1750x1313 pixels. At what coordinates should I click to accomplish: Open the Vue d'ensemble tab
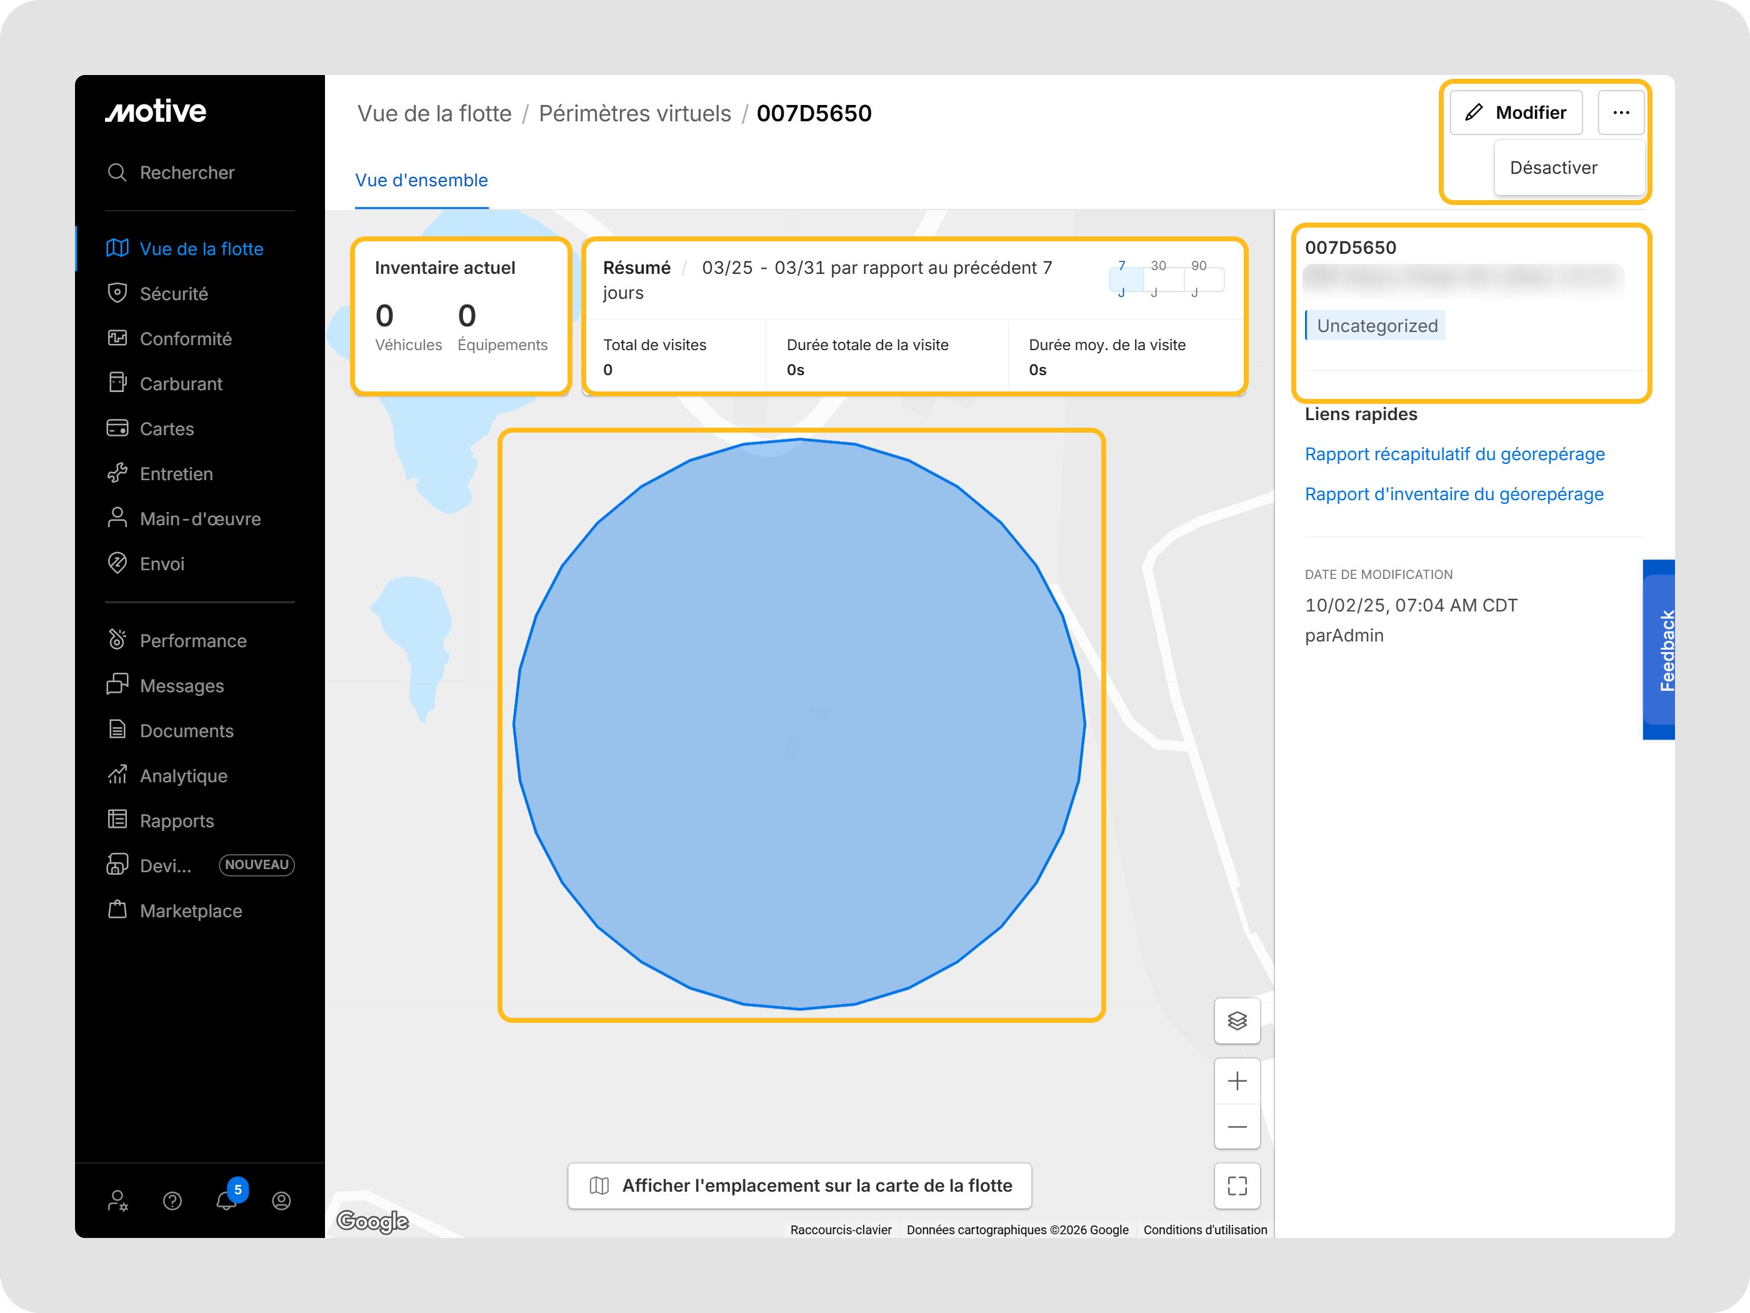tap(421, 181)
